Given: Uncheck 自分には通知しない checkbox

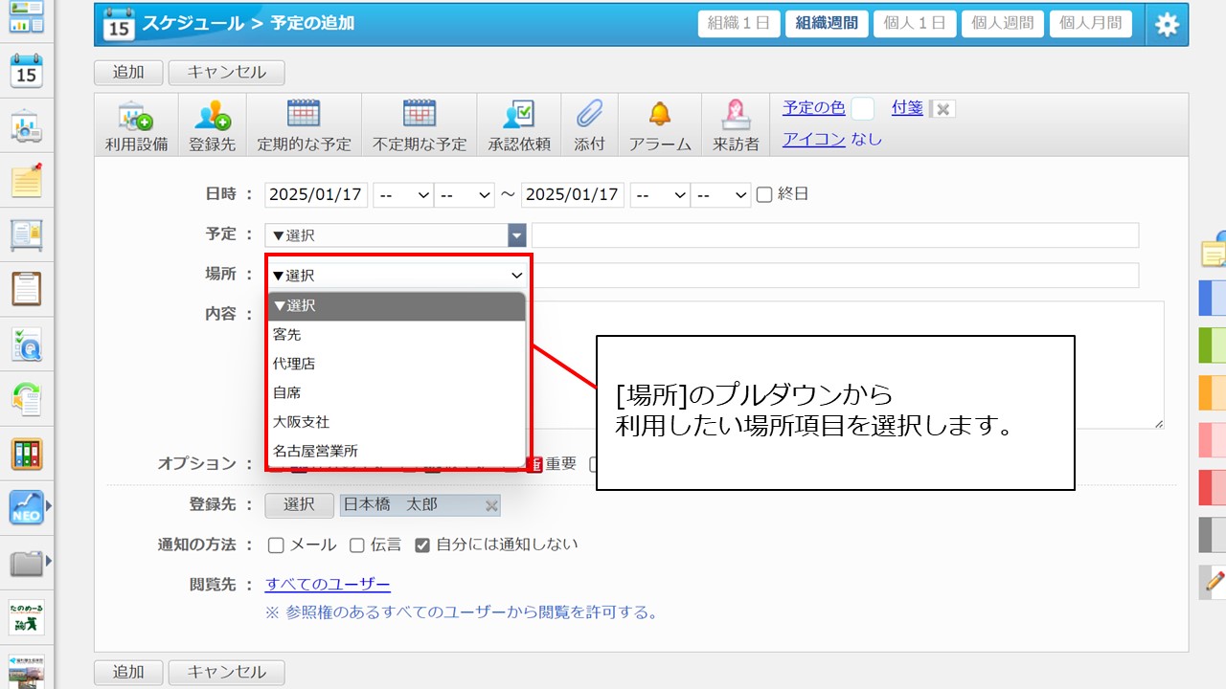Looking at the screenshot, I should 422,545.
